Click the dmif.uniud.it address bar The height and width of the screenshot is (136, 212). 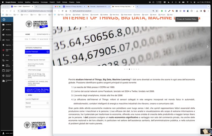coord(111,11)
